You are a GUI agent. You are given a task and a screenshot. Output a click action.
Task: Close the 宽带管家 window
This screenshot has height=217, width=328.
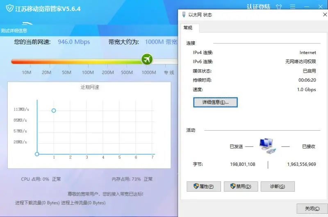click(x=320, y=7)
